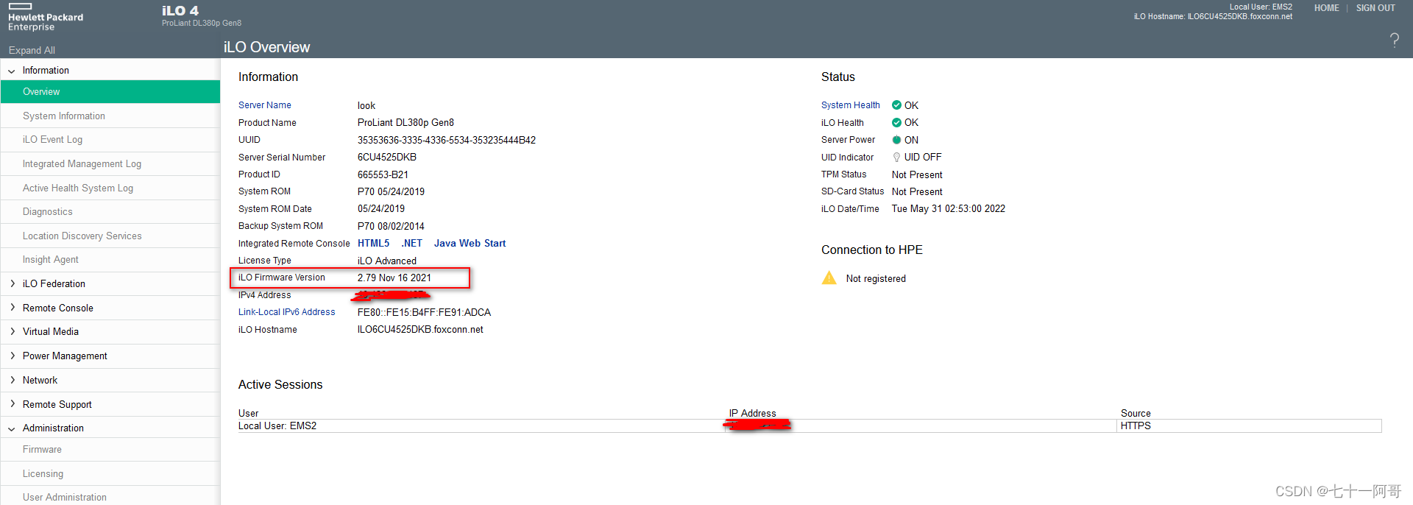
Task: Click the IPv6 address FE80::FE15:B4FF:FE91:ADCA
Action: 424,312
